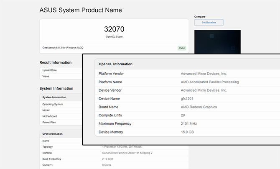Click the gfx1201 Device Name value
The image size is (280, 169).
coord(188,99)
